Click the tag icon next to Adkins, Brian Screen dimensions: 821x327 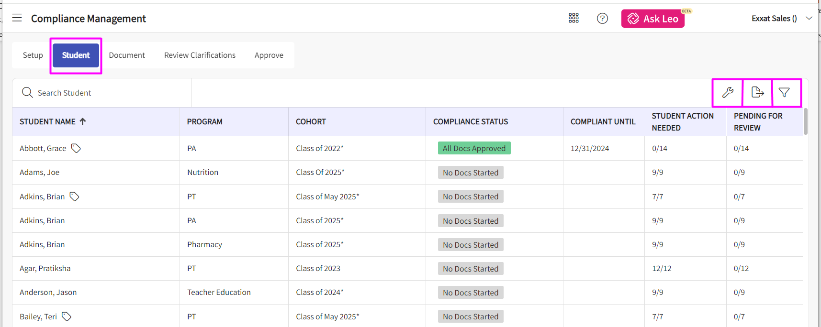(75, 196)
